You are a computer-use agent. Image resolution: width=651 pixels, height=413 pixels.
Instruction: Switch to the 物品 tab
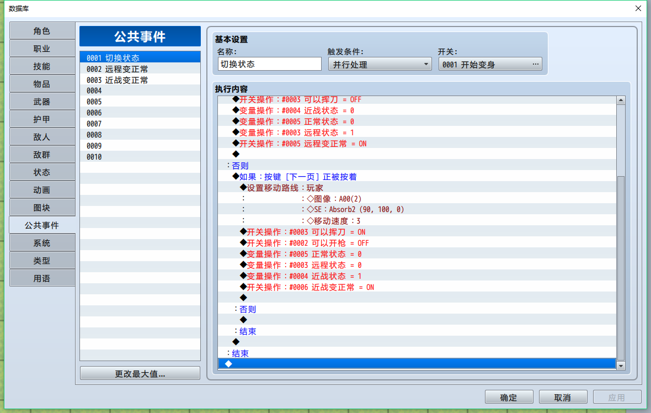click(x=42, y=84)
